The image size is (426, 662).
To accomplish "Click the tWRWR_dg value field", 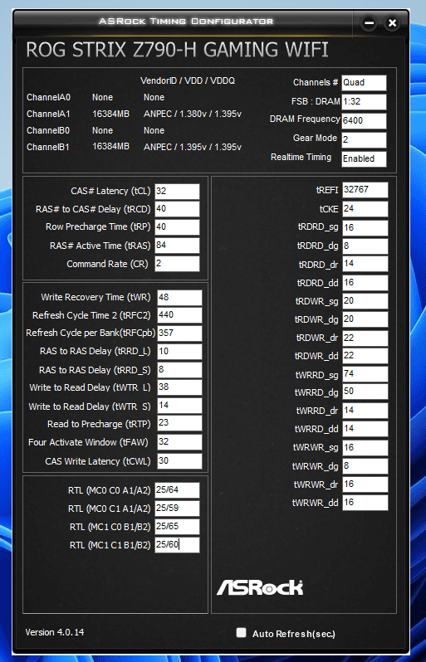I will click(x=365, y=466).
